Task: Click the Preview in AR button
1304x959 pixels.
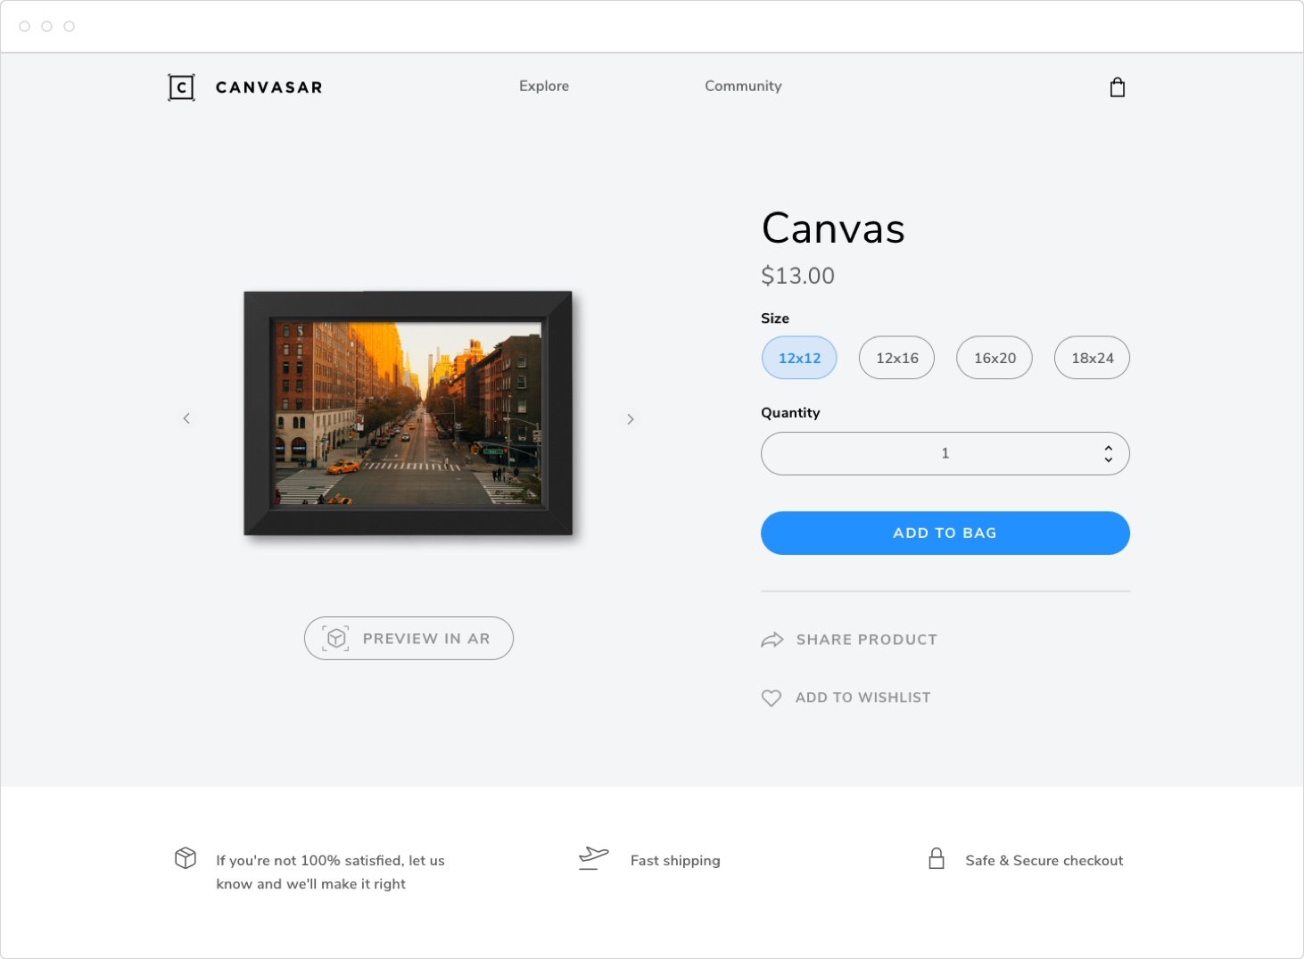Action: (x=409, y=639)
